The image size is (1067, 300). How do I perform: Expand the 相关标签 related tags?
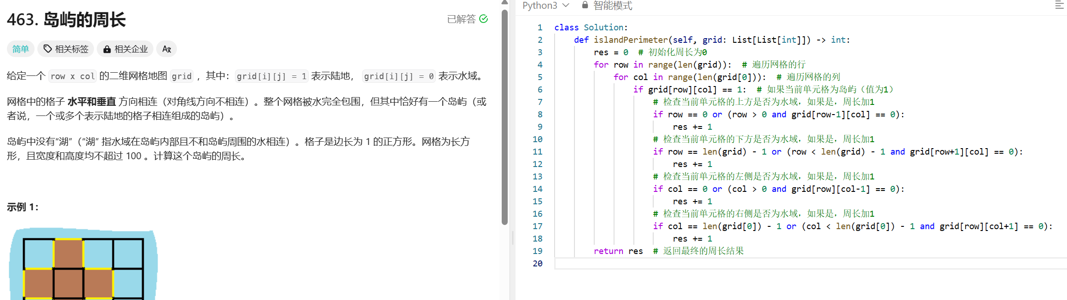tap(71, 49)
